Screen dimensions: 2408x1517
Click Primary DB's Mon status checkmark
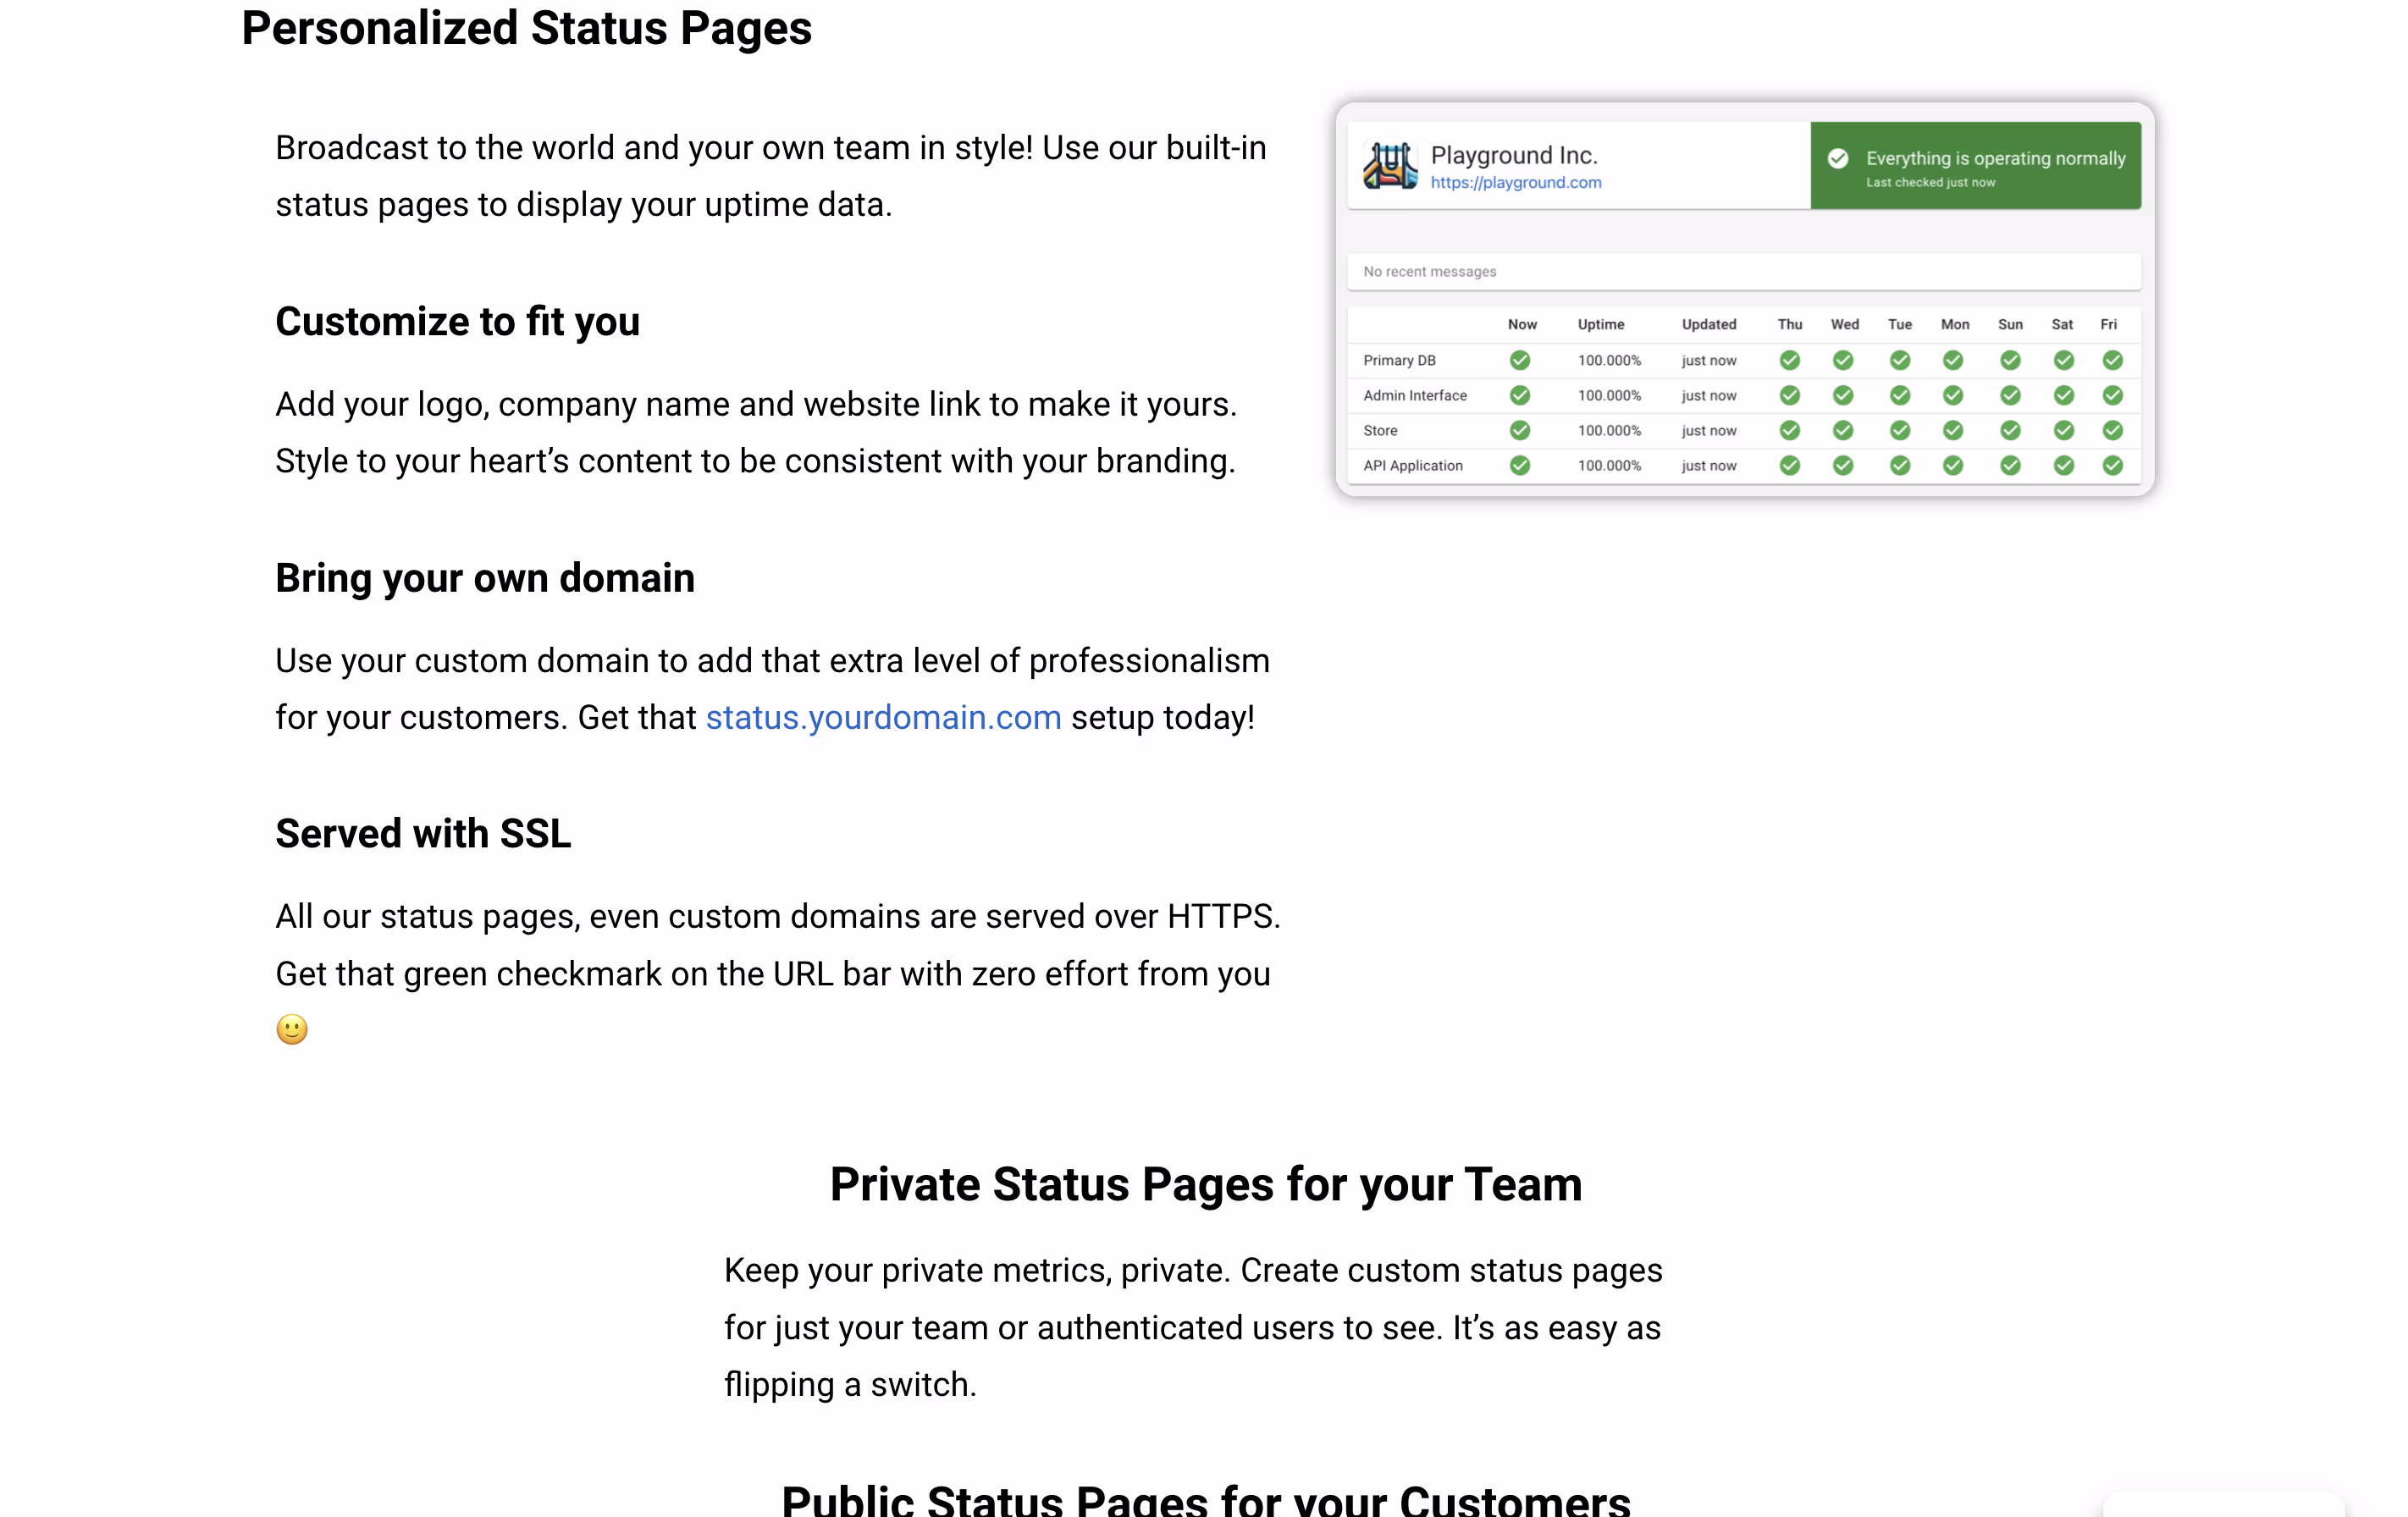[1952, 360]
